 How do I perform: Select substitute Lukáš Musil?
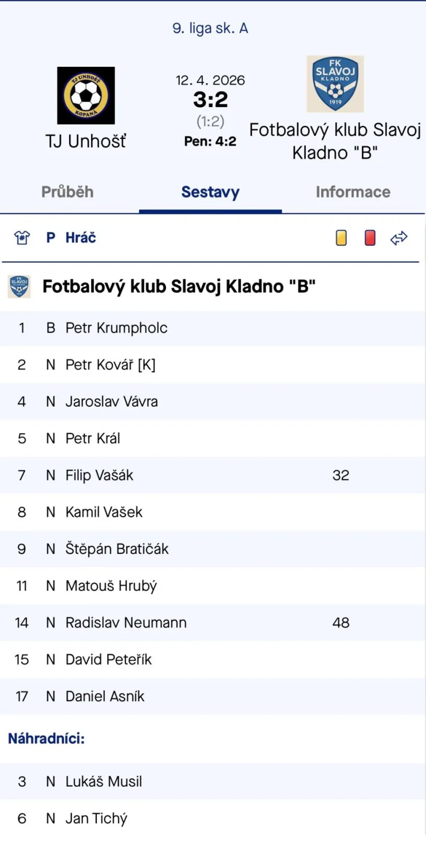pyautogui.click(x=104, y=782)
